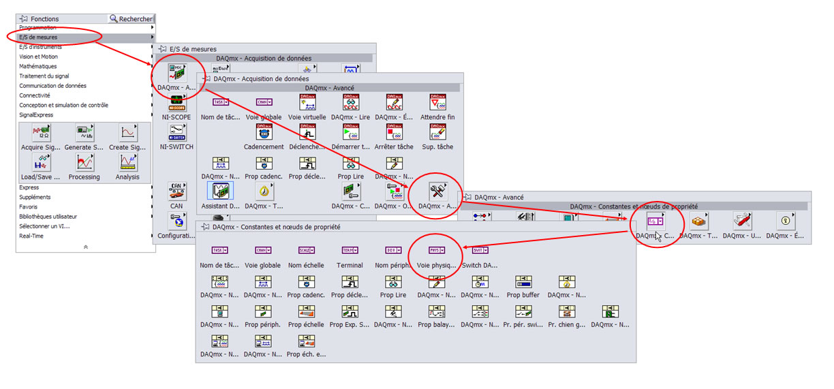The height and width of the screenshot is (389, 834).
Task: Expand Bibliothèques utilisateur category
Action: click(x=86, y=217)
